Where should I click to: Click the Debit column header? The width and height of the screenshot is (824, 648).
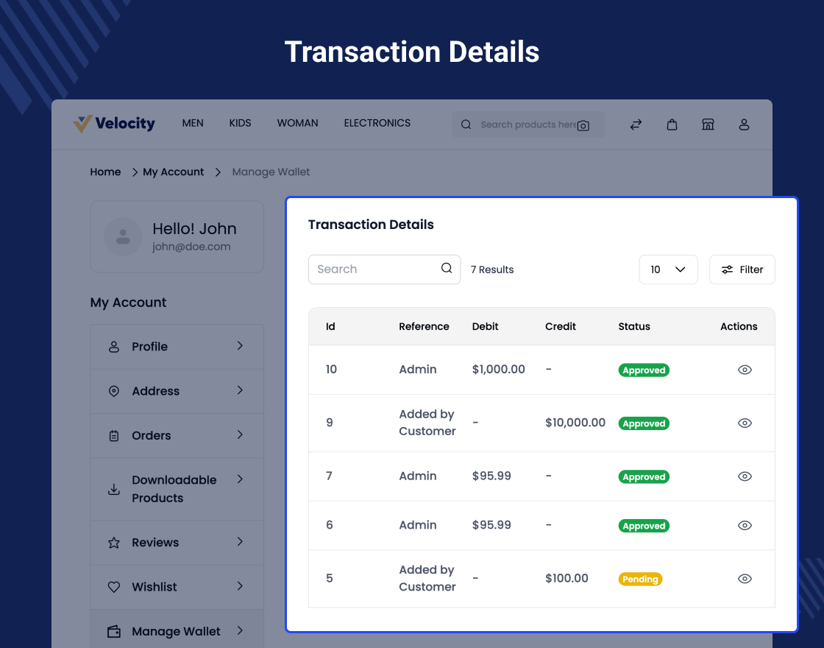tap(485, 326)
